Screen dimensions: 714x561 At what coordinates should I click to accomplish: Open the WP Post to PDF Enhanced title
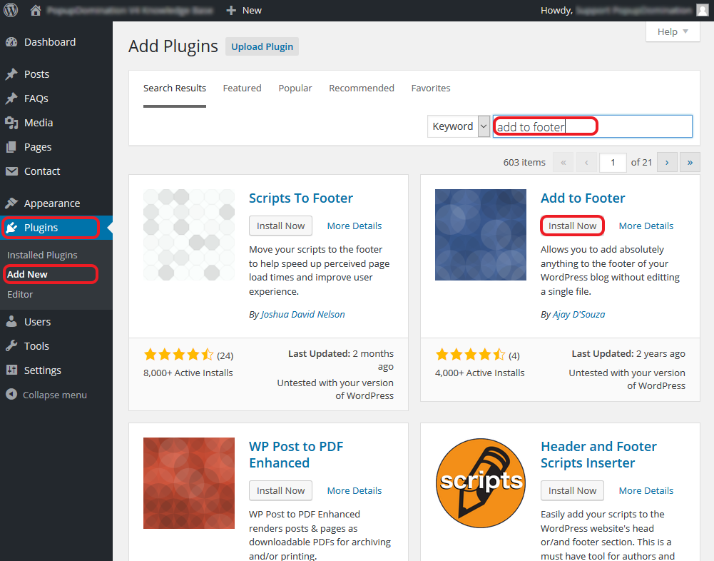(x=296, y=455)
